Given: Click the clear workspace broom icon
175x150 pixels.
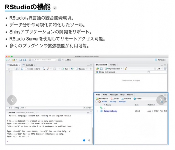Looking at the screenshot, I should 126,69.
